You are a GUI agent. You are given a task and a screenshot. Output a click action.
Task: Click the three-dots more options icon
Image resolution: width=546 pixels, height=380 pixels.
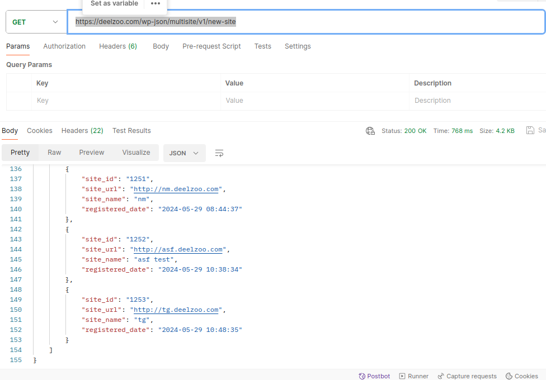click(156, 4)
